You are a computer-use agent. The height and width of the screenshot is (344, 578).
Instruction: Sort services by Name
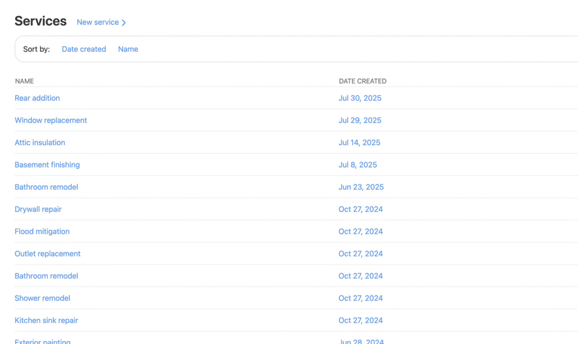[128, 49]
